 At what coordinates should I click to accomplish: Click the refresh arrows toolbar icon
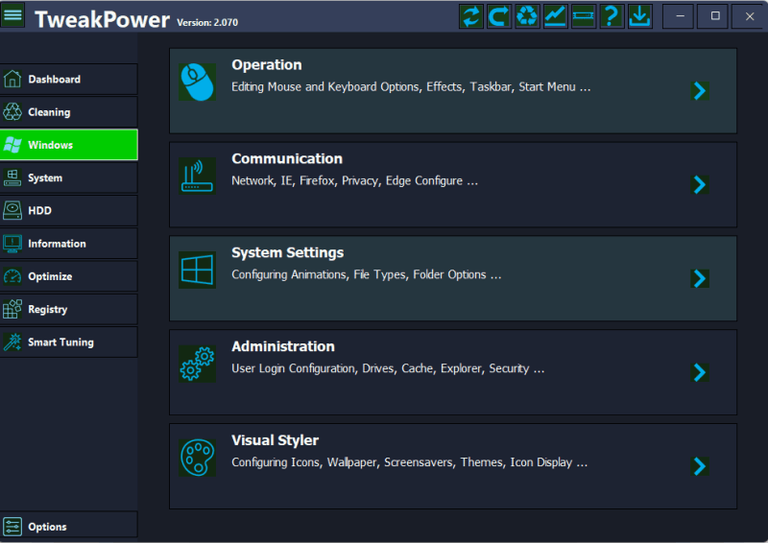click(x=470, y=16)
